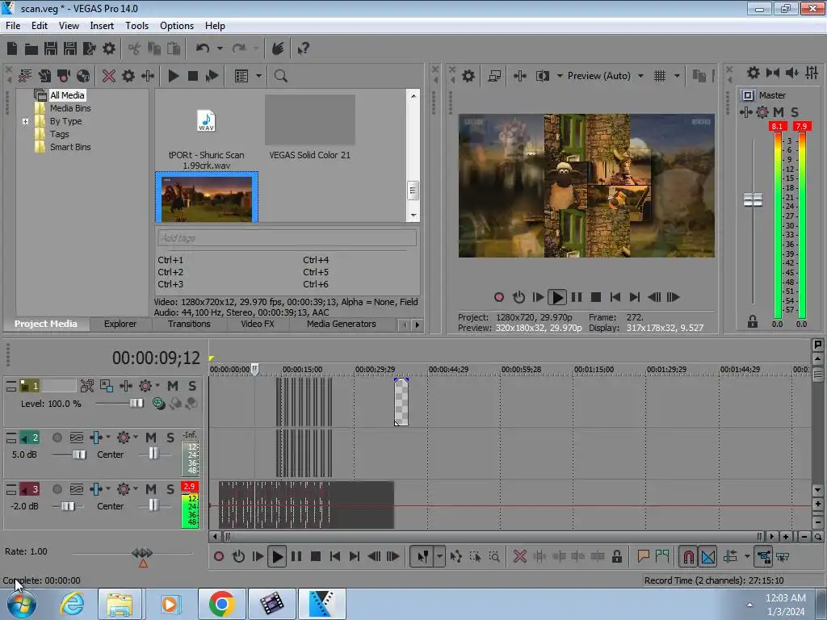Click track 1 Level slider handle
Screen dimensions: 827x620
[136, 404]
